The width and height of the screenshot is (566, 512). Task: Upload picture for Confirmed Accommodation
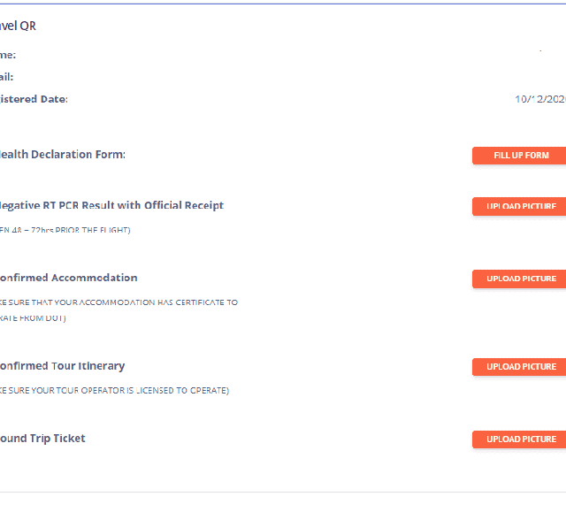point(520,279)
